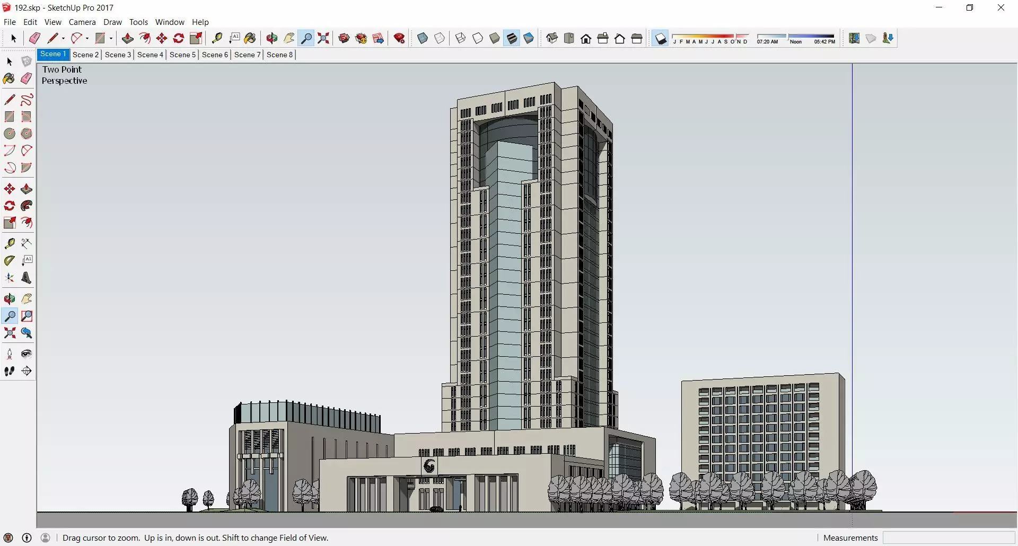This screenshot has height=546, width=1018.
Task: Click Zoom Extents in top toolbar
Action: pyautogui.click(x=323, y=38)
